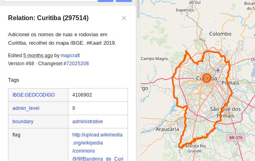
Task: Click the orange Curitiba center marker
Action: (207, 78)
